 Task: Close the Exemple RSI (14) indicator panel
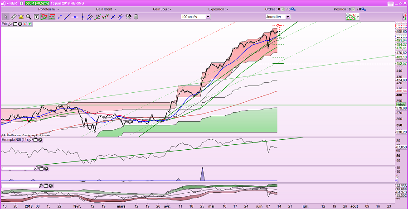[40, 140]
